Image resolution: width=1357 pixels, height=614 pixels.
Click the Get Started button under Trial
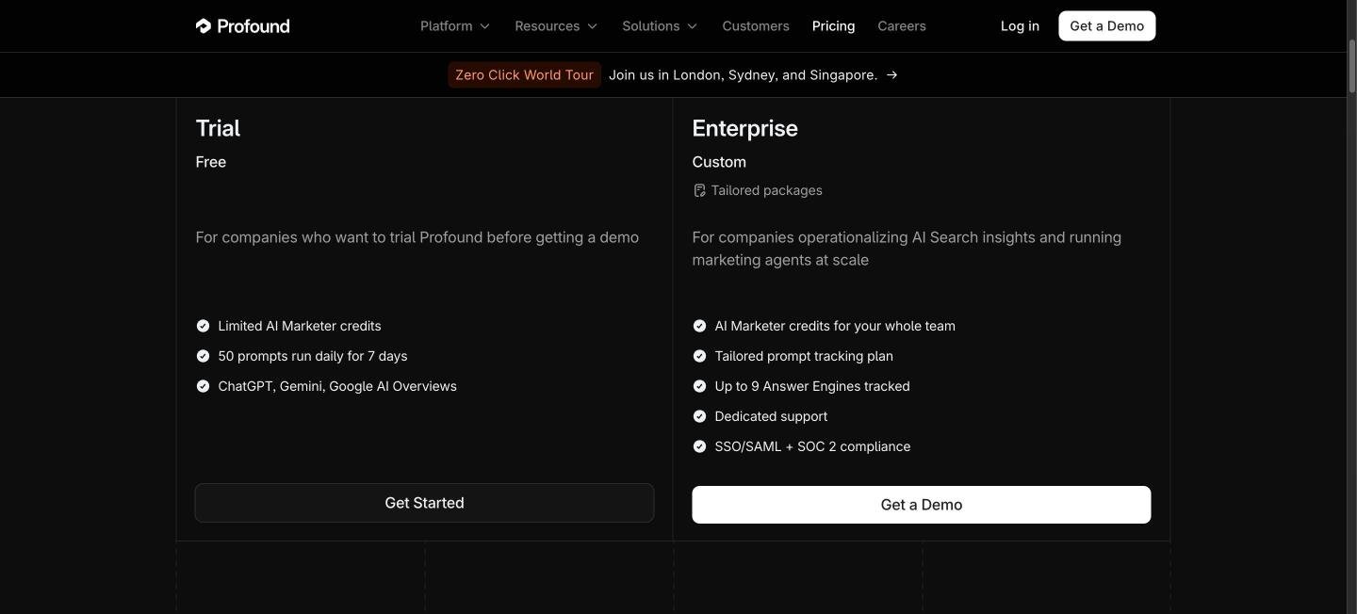[x=424, y=503]
